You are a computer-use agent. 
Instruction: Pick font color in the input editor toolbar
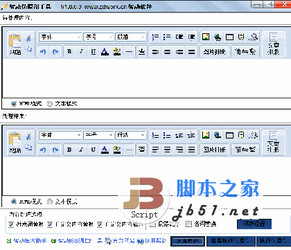[x=105, y=51]
